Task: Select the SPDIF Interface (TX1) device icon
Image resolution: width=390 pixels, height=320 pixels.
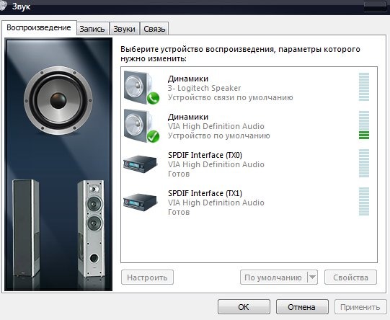Action: [x=140, y=203]
